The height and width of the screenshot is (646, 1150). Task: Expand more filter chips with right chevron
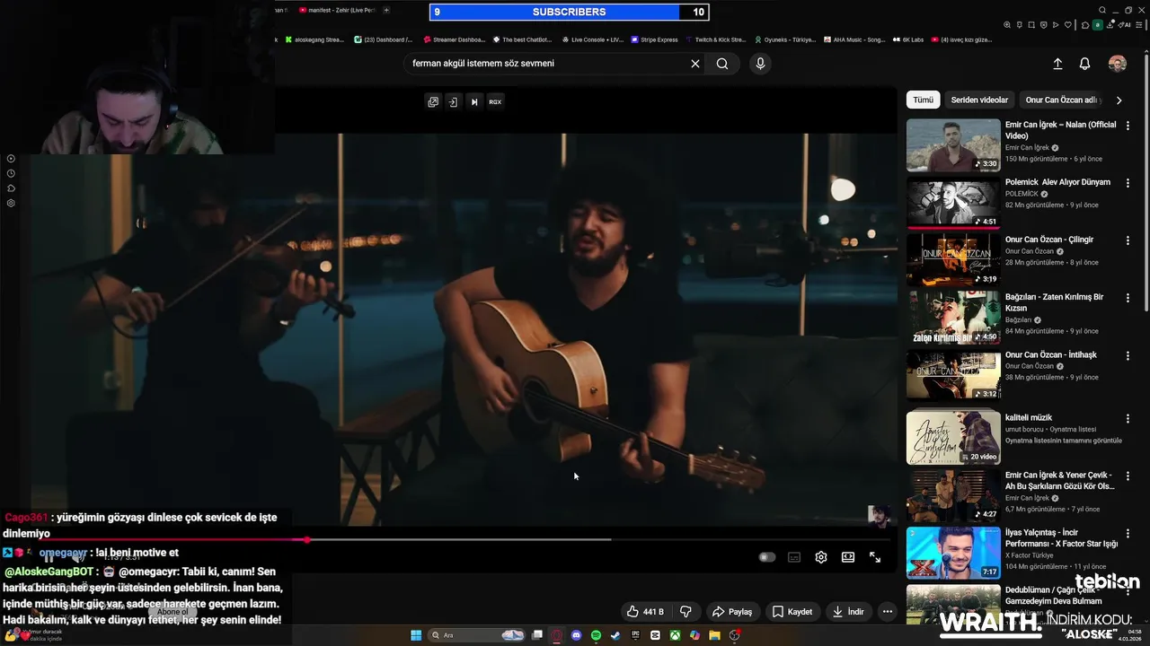pyautogui.click(x=1119, y=100)
